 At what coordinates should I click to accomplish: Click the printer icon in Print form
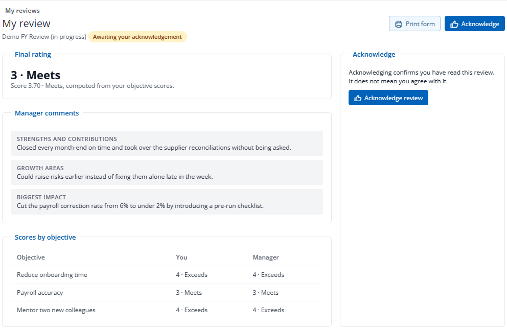(x=399, y=24)
